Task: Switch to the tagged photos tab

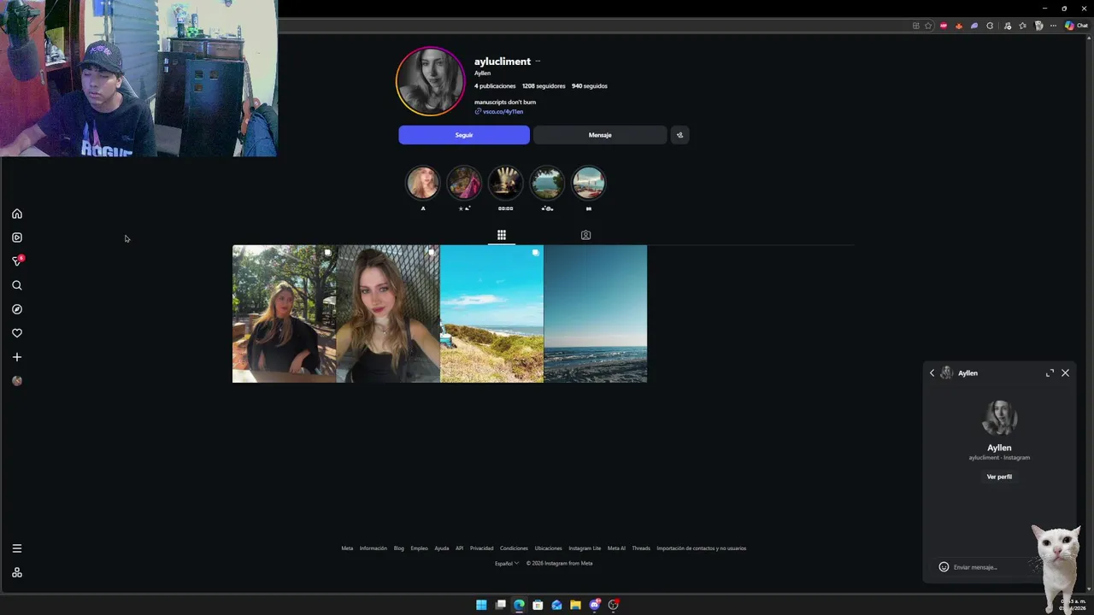Action: tap(585, 235)
